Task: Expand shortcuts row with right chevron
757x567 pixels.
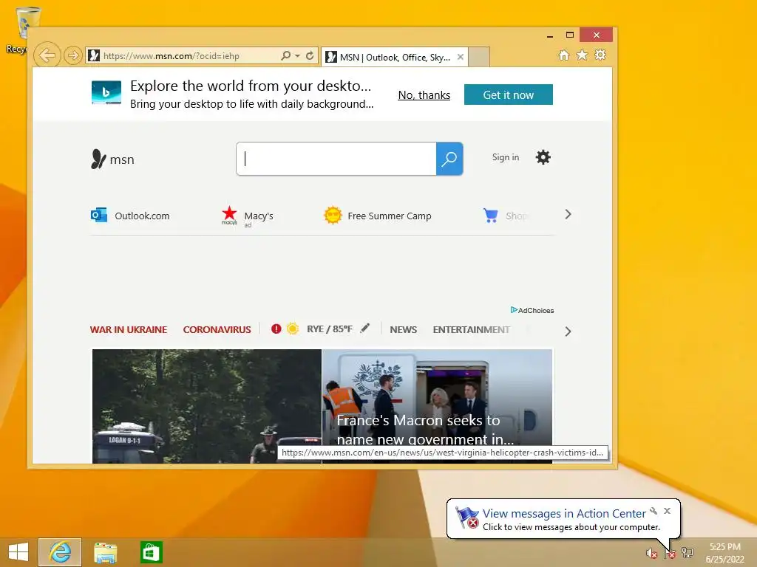Action: 568,214
